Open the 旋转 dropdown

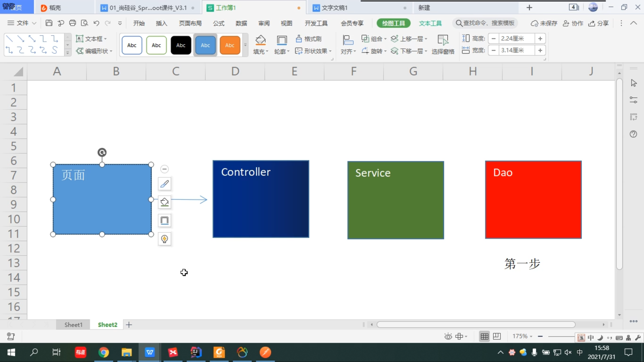coord(374,51)
